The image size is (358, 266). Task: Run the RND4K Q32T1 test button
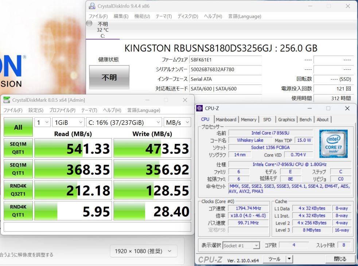point(18,190)
